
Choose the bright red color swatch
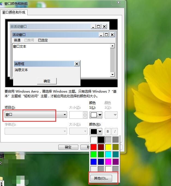pos(94,147)
